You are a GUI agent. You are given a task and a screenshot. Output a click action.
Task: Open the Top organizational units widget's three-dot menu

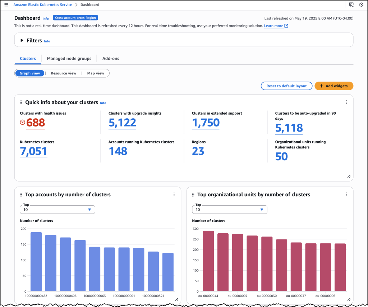346,194
